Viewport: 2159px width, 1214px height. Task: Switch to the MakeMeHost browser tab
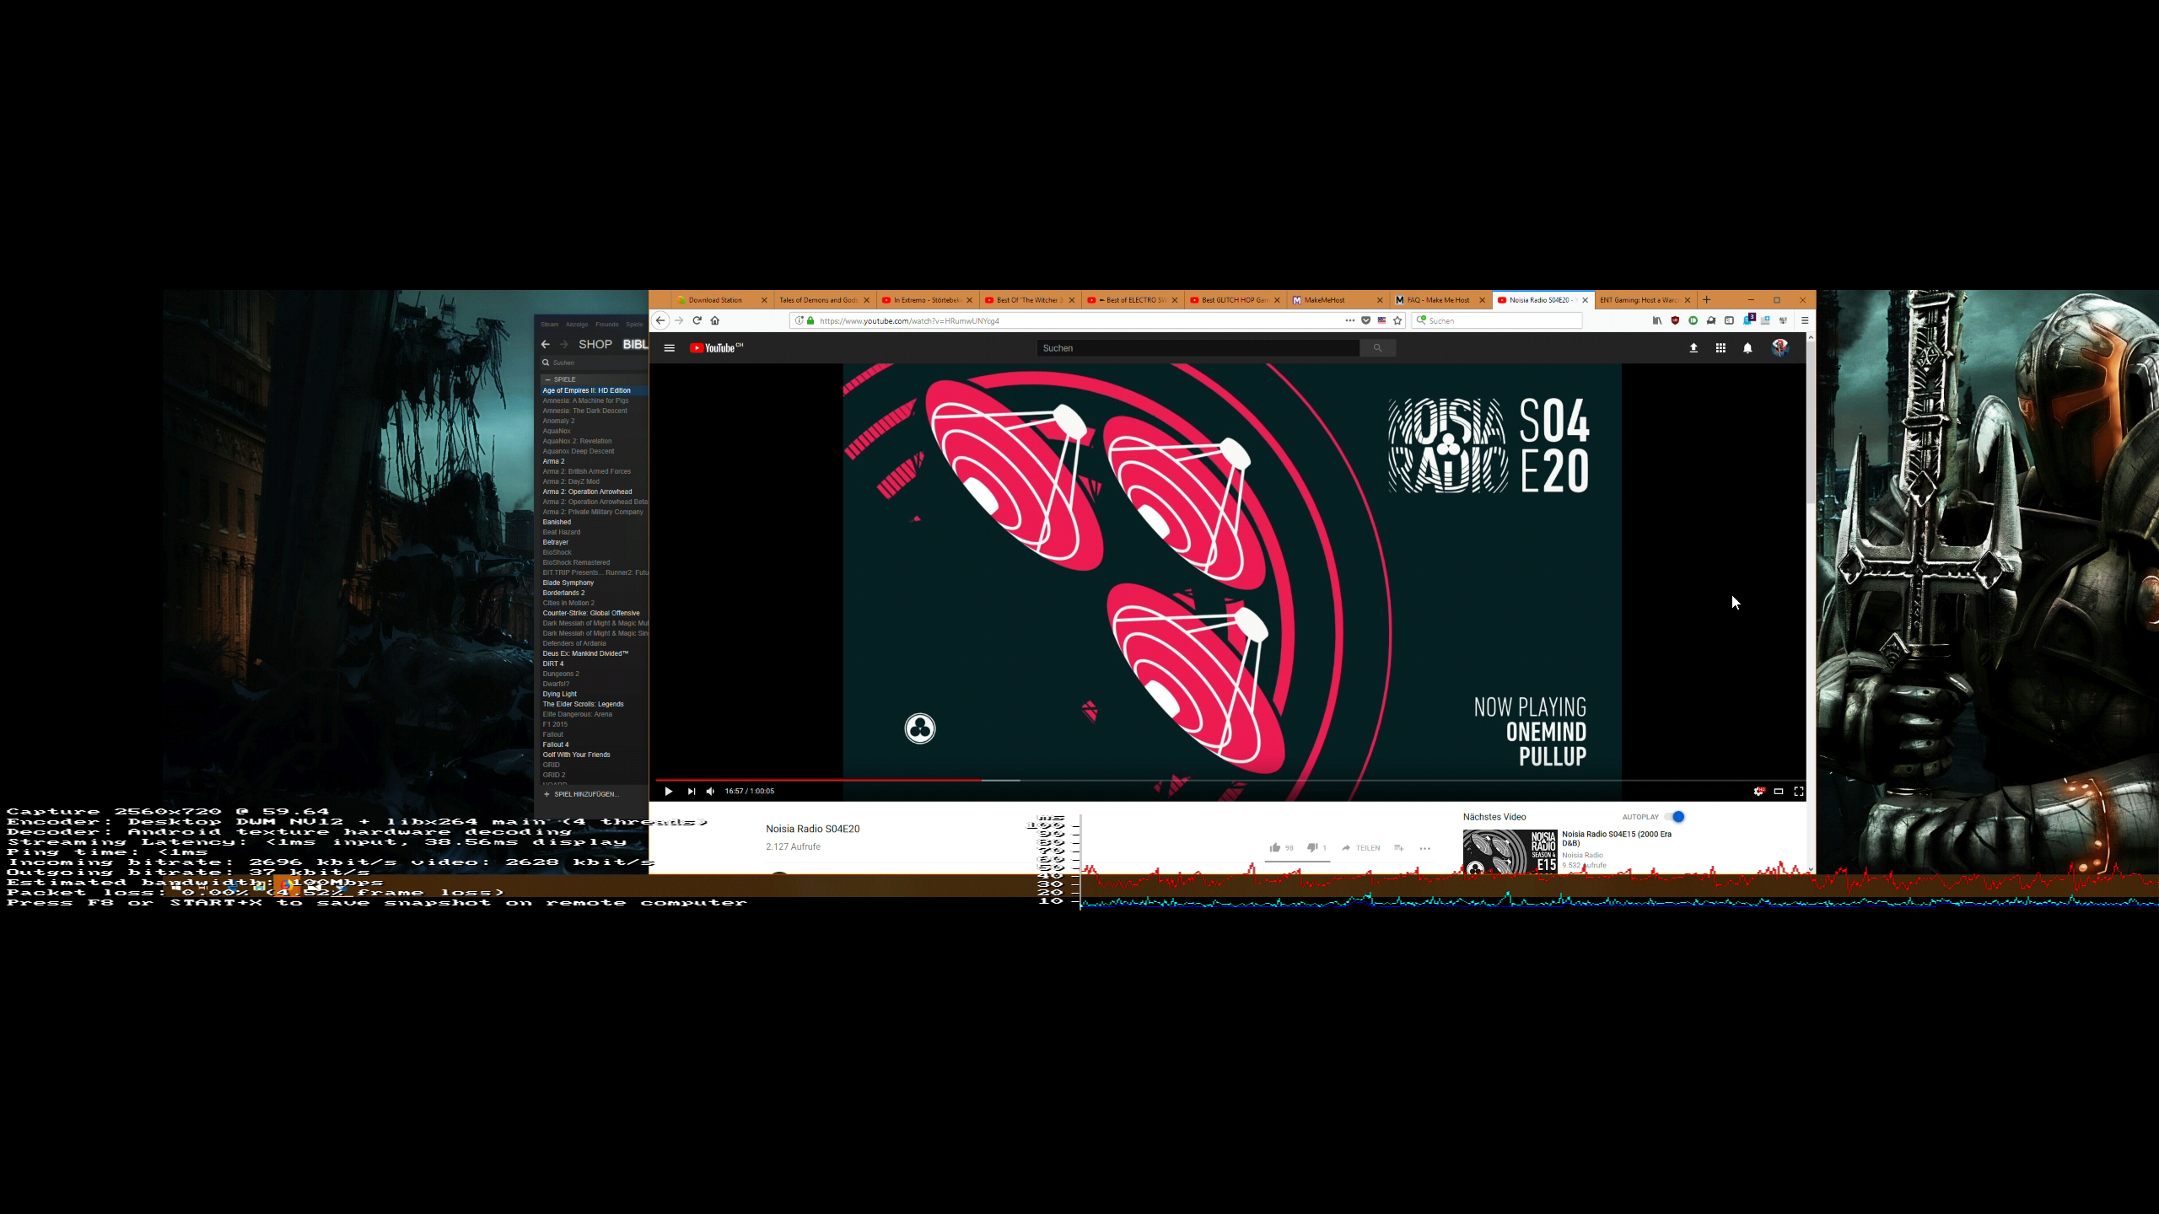tap(1324, 300)
